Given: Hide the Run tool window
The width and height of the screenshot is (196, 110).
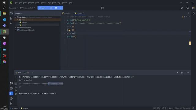Looking at the screenshot, I should [x=188, y=73].
